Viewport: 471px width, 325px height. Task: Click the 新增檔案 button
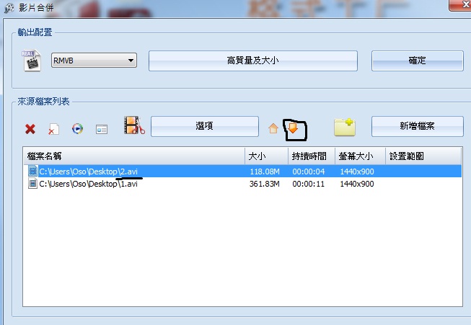tap(417, 126)
